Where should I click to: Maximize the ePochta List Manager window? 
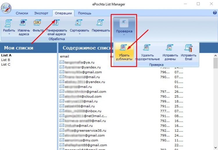198,4
